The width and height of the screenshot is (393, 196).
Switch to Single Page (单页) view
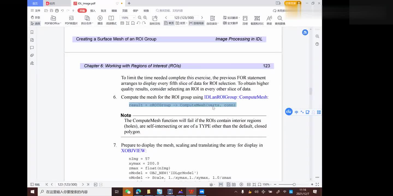169,23
